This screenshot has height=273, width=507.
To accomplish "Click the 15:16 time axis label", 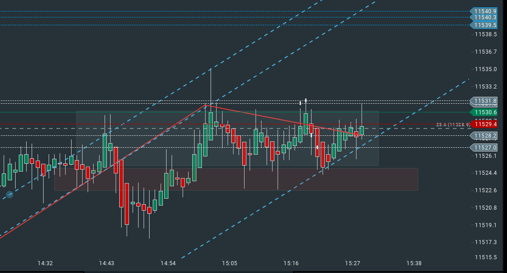I will [291, 263].
